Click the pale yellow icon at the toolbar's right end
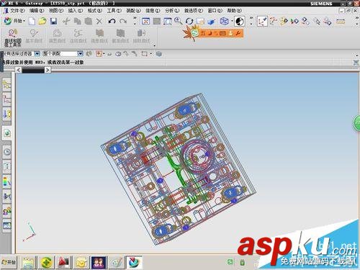The height and width of the screenshot is (270, 360). (x=341, y=22)
